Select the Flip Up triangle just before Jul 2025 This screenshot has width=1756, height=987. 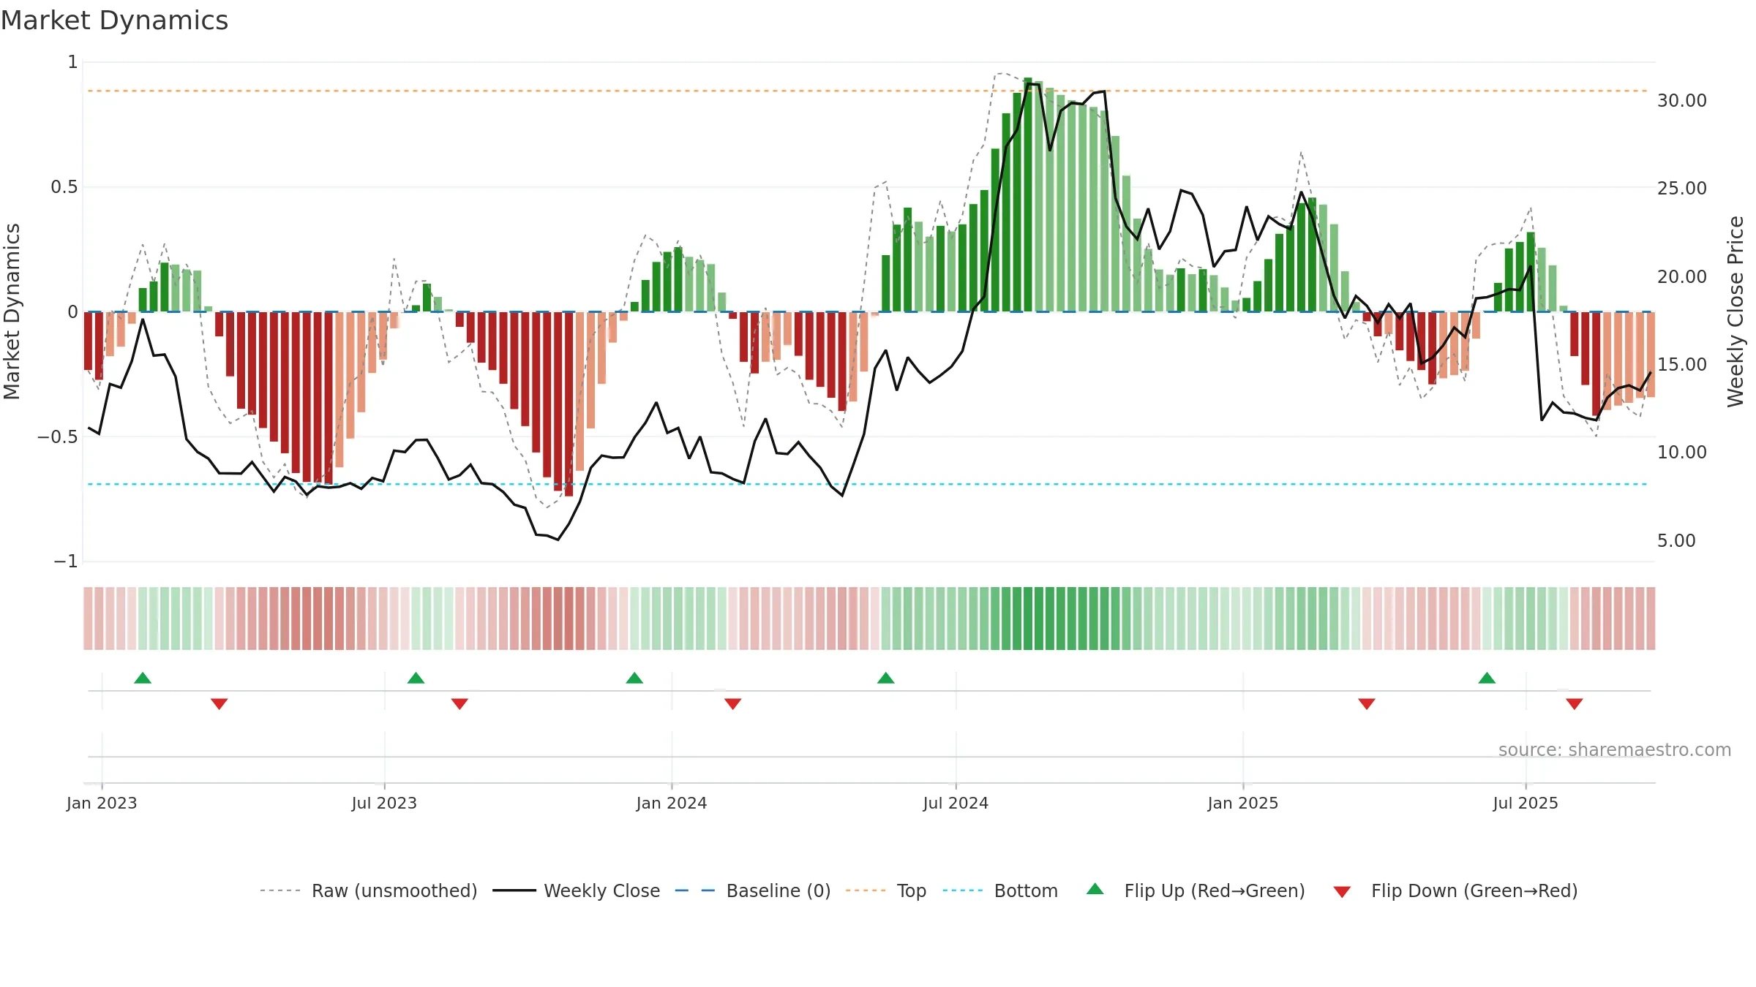point(1487,678)
